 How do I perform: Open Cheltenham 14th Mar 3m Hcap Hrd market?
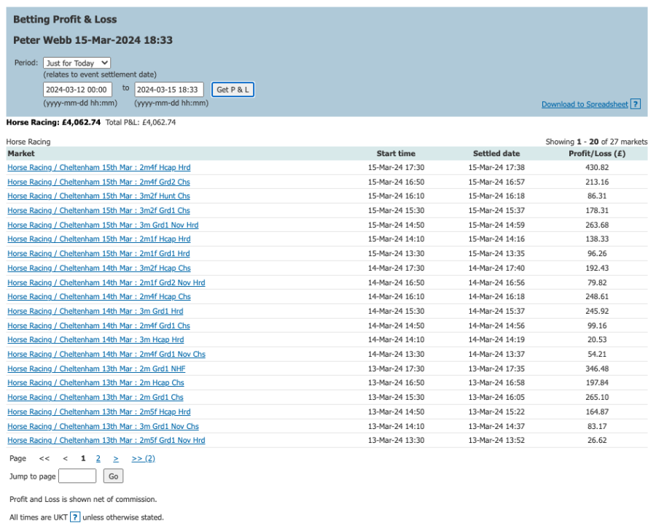pos(95,340)
